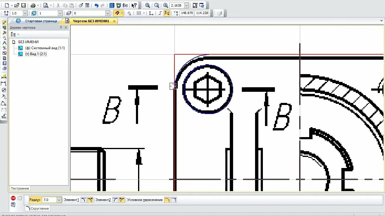Choose fillet without условное пересечение
385x216 pixels.
point(174,200)
